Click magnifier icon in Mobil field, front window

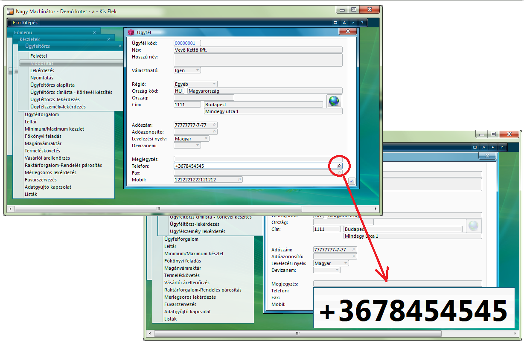(x=239, y=180)
